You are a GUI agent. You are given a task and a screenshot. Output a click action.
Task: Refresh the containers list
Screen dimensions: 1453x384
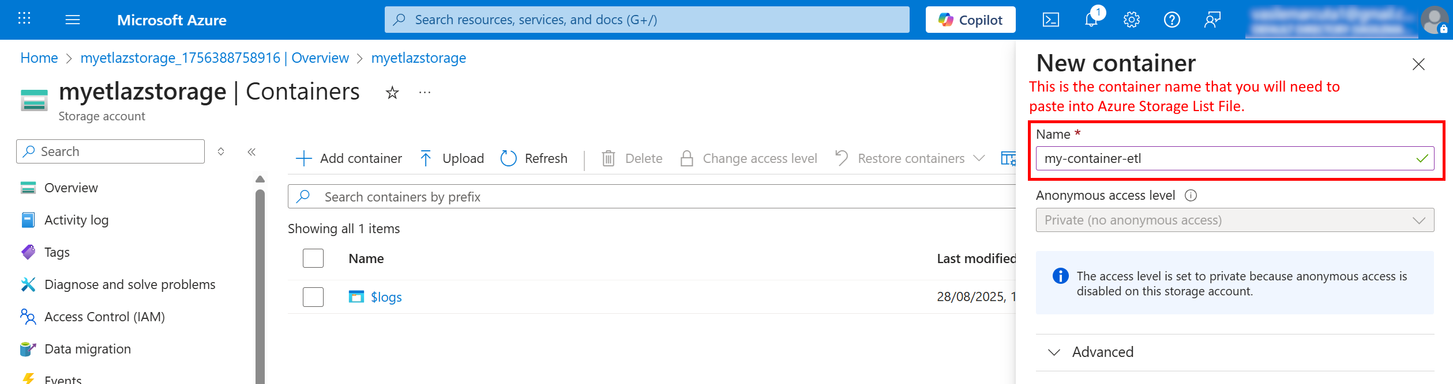point(534,158)
